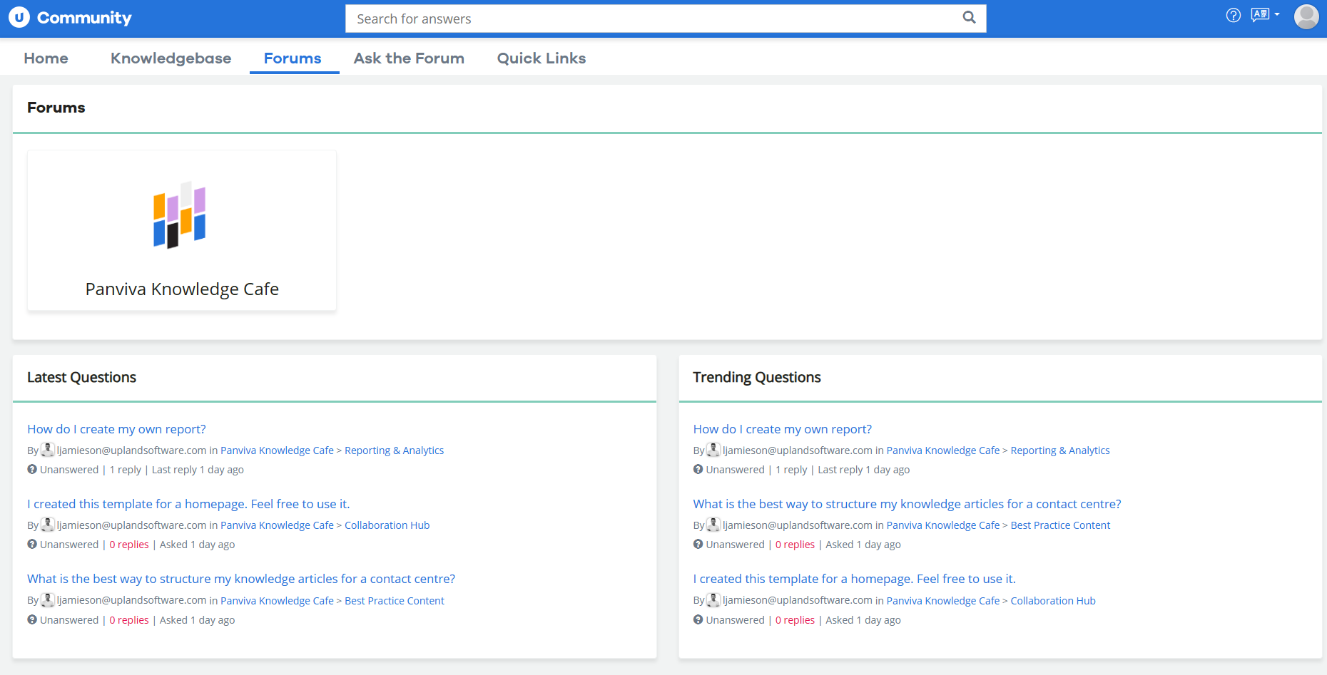Click Unanswered status icon on latest homepage template question
Viewport: 1327px width, 675px height.
(32, 544)
